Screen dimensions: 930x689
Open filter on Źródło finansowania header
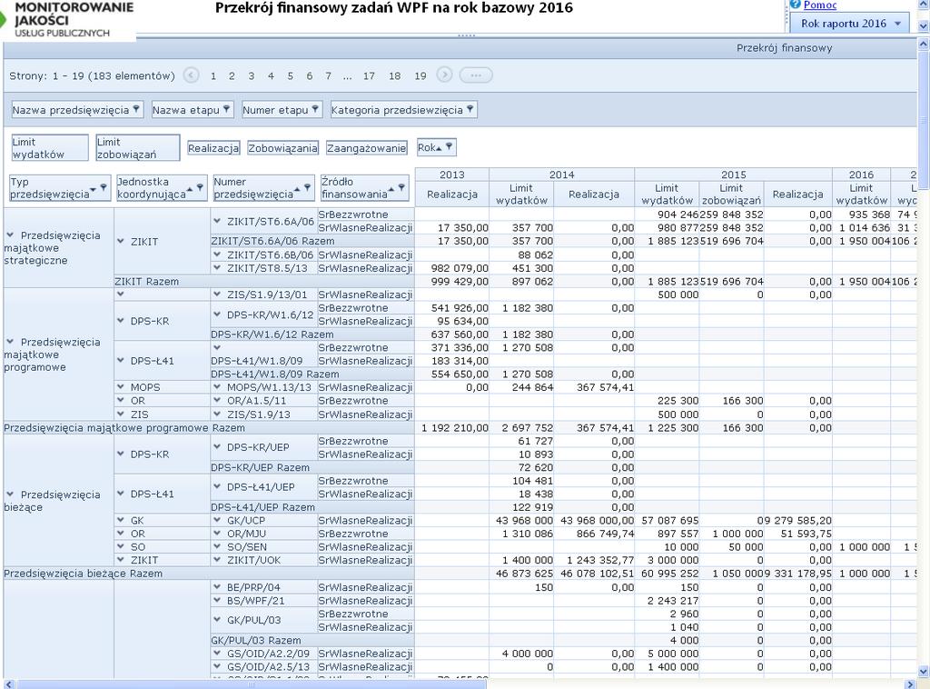coord(401,187)
